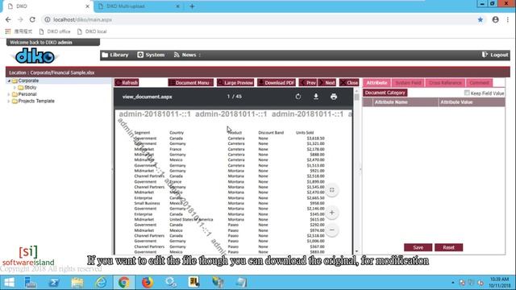Click the address bar URL
The width and height of the screenshot is (516, 290).
tap(82, 19)
